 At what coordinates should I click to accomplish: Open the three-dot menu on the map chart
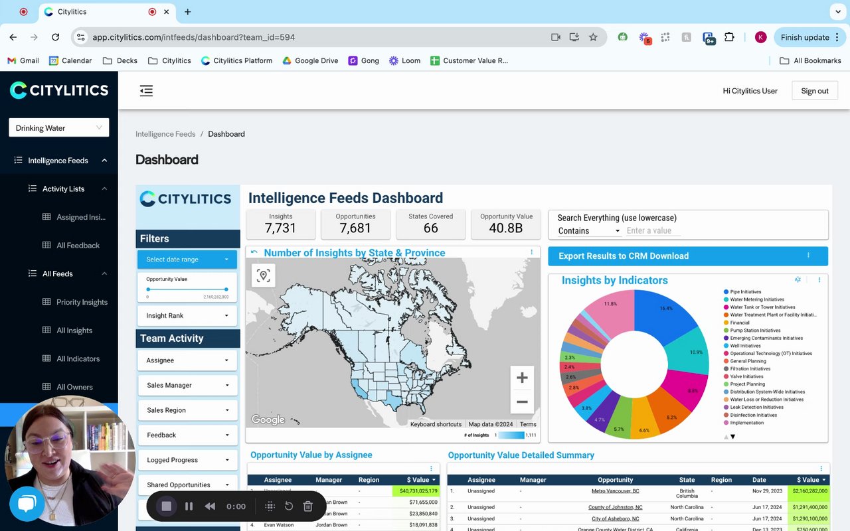531,252
